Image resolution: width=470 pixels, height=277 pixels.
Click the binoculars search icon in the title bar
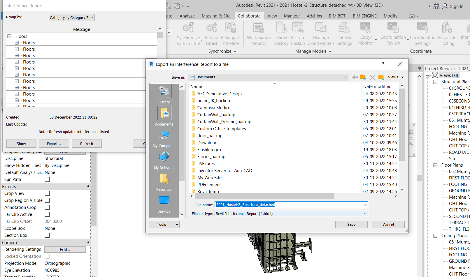[436, 6]
